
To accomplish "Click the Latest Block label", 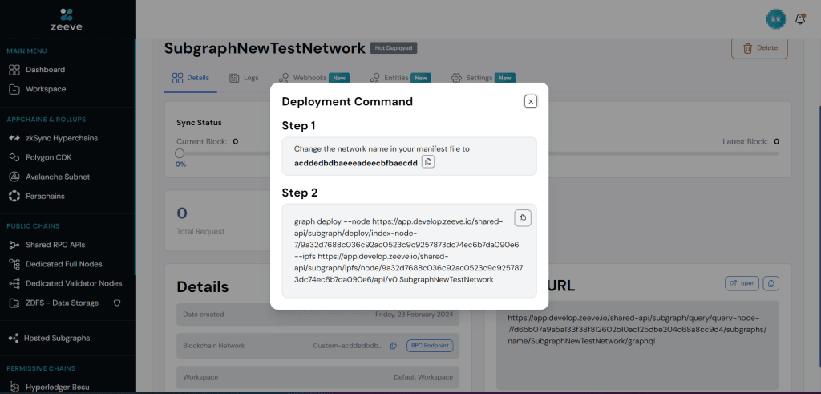I will pyautogui.click(x=745, y=141).
